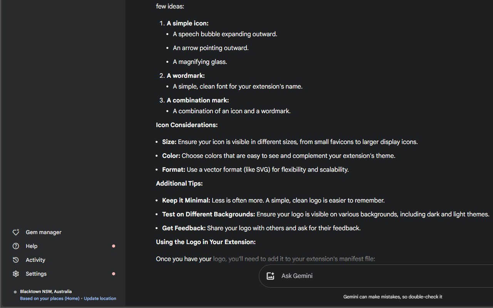Image resolution: width=493 pixels, height=308 pixels.
Task: Click the "Blacktown NSW, Australia" location text
Action: coord(46,291)
